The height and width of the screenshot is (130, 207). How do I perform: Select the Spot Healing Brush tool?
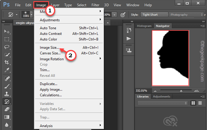pos(7,79)
